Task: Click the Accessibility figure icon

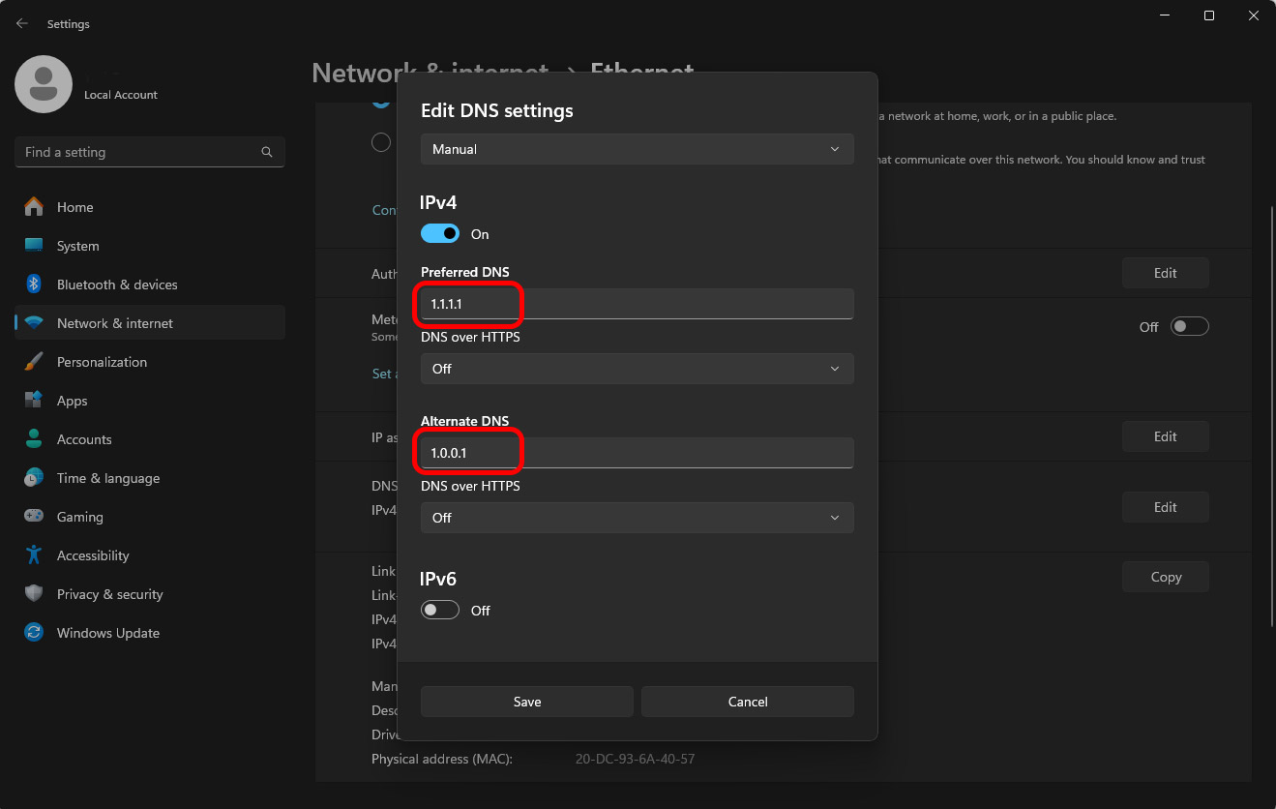Action: click(x=34, y=555)
